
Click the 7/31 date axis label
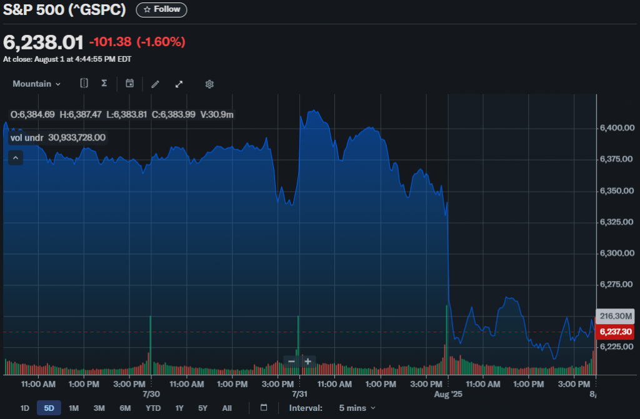(x=299, y=394)
